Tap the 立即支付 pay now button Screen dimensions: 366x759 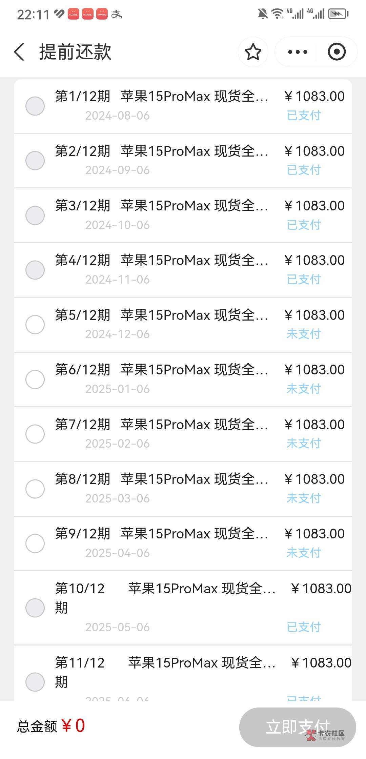297,727
